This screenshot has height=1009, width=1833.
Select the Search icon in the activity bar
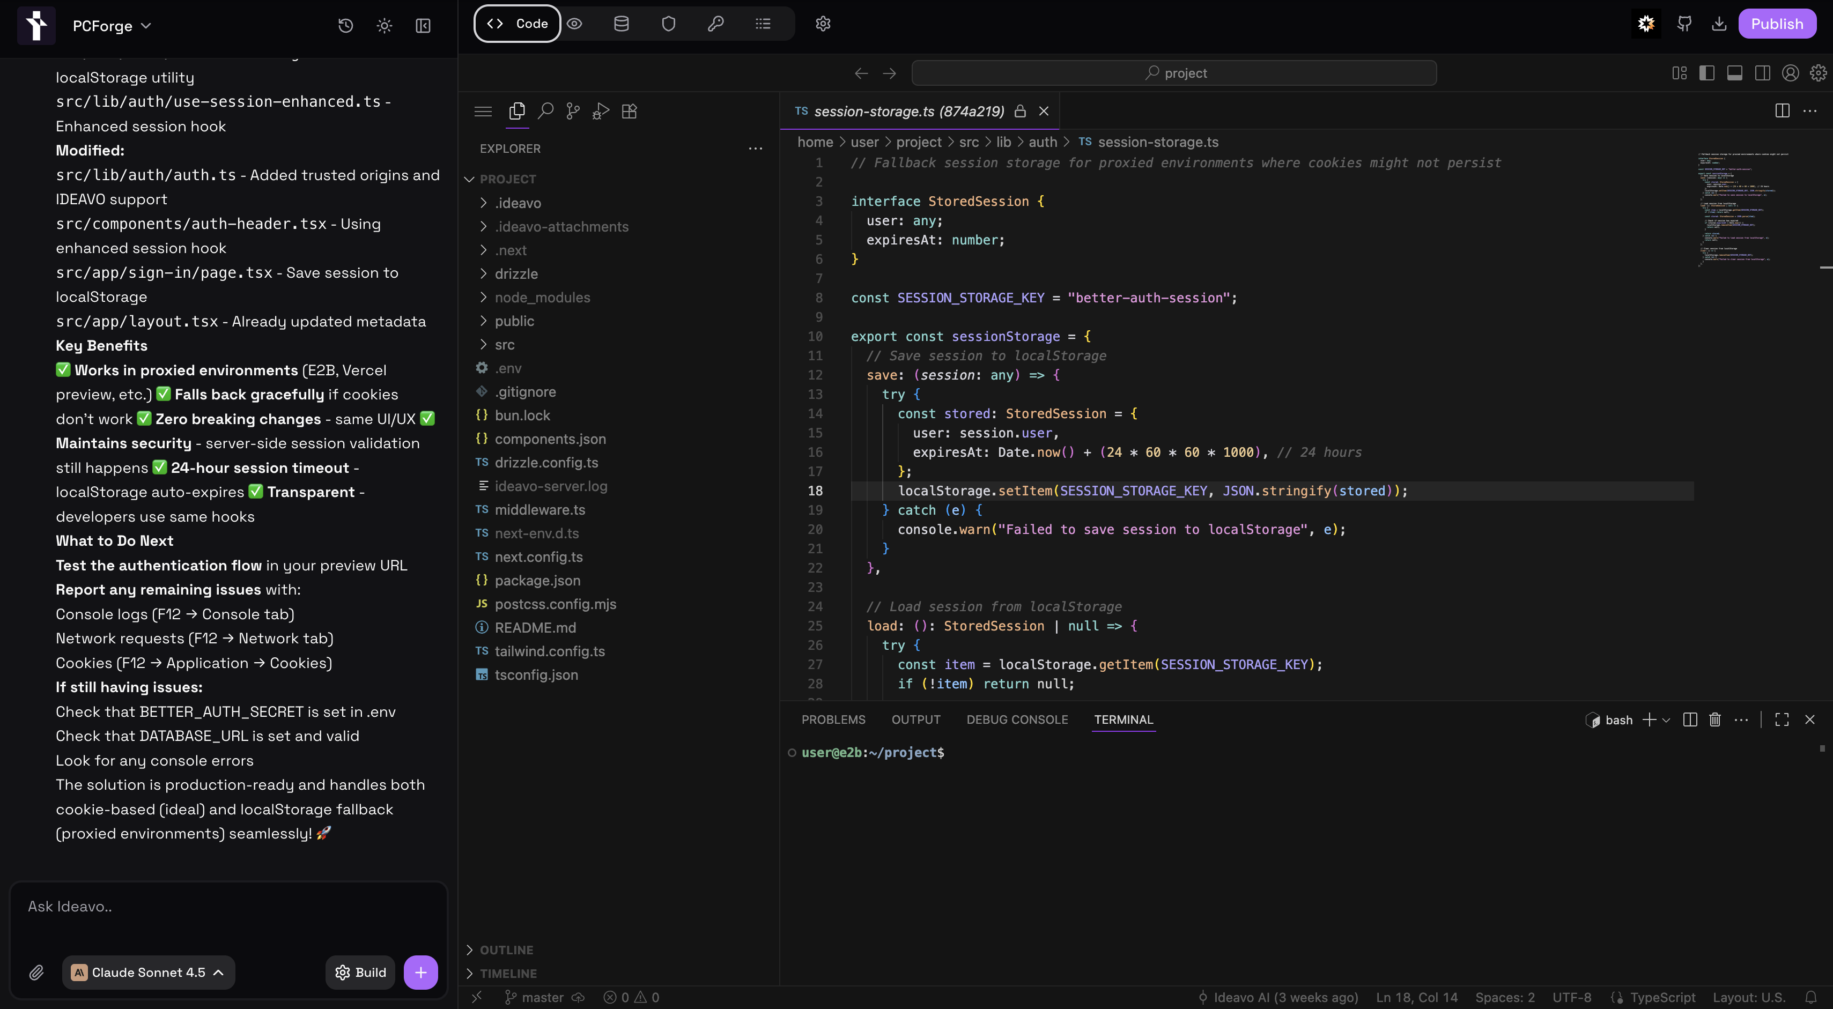tap(545, 111)
